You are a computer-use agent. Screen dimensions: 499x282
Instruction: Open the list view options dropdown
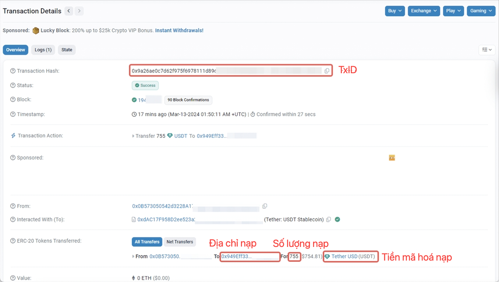pos(487,50)
